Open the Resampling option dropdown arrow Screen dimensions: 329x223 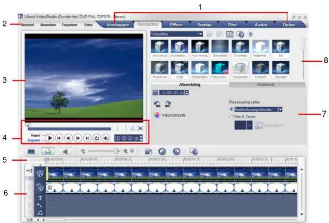(280, 109)
